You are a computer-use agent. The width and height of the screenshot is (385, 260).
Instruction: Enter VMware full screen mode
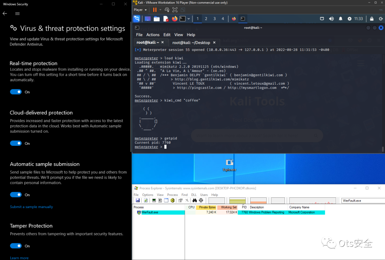click(175, 10)
